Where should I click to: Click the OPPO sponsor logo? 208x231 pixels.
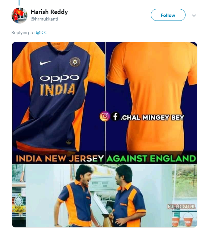click(60, 78)
